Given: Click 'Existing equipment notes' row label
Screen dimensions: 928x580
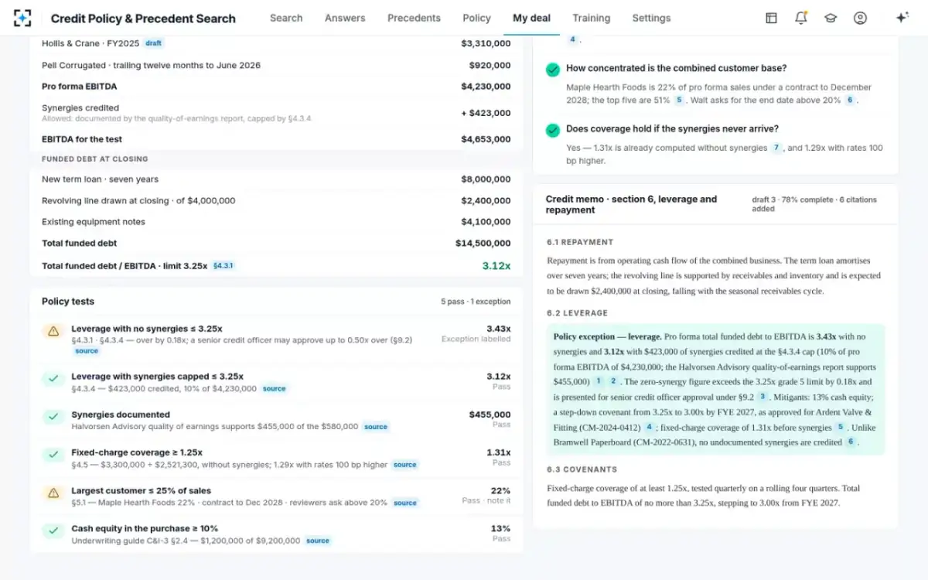Looking at the screenshot, I should pyautogui.click(x=94, y=222).
